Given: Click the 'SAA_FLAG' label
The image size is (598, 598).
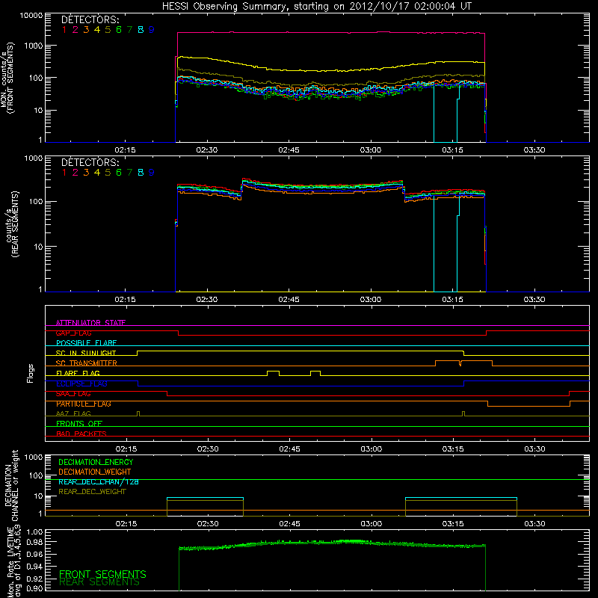Looking at the screenshot, I should (73, 394).
